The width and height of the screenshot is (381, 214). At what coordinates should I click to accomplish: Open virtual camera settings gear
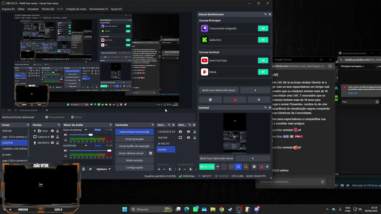(x=151, y=153)
